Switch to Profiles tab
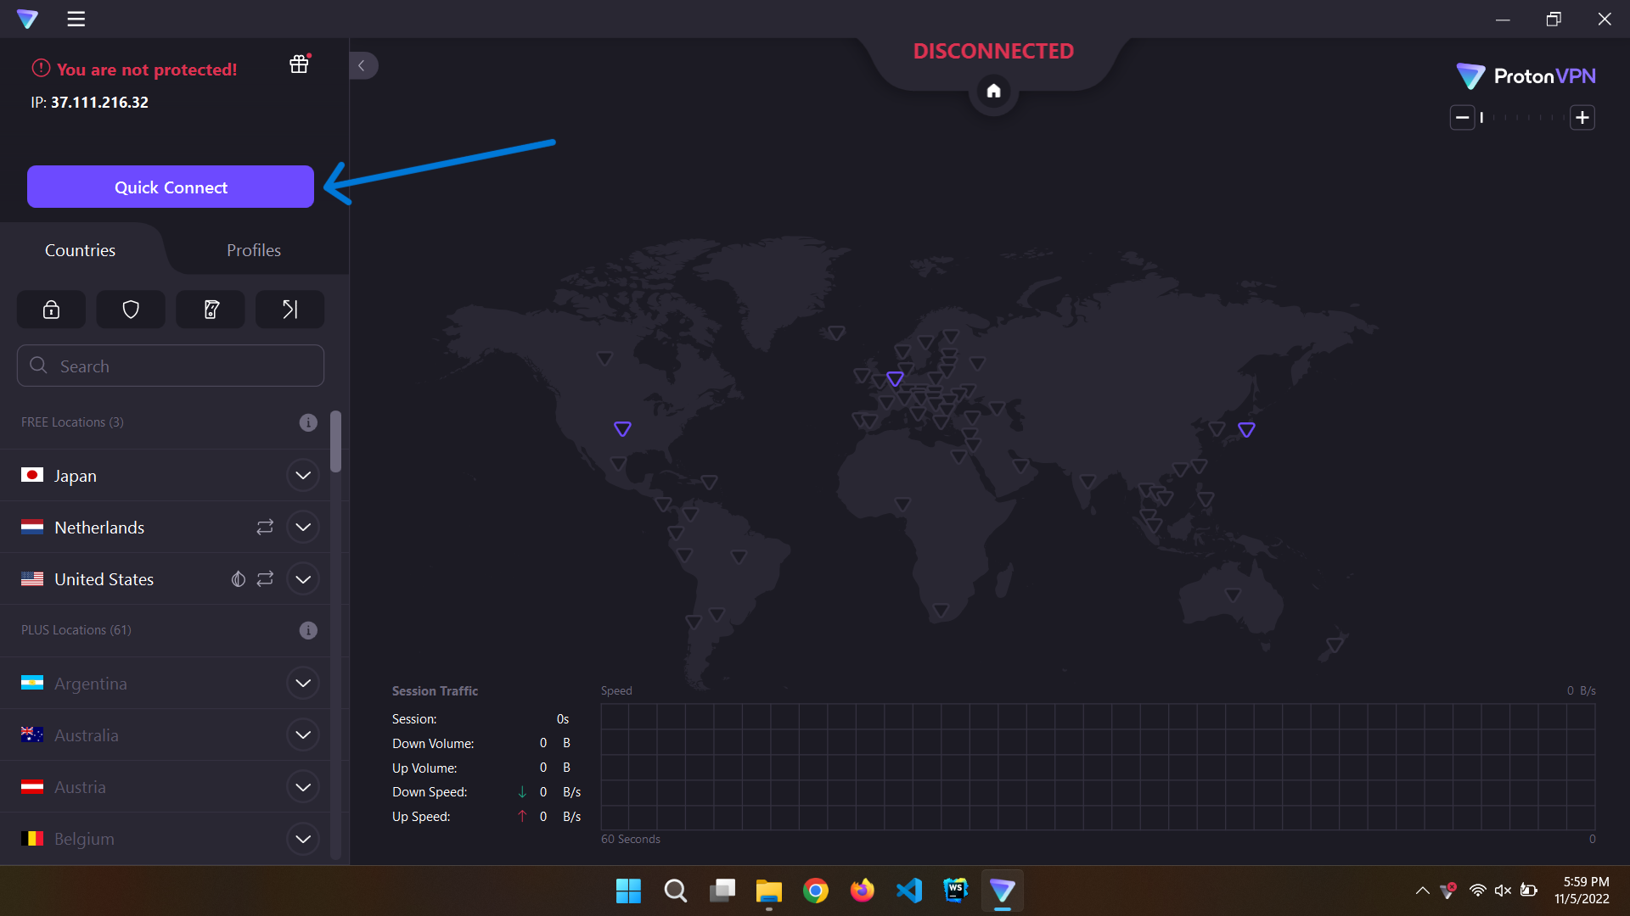The image size is (1630, 916). click(x=253, y=250)
